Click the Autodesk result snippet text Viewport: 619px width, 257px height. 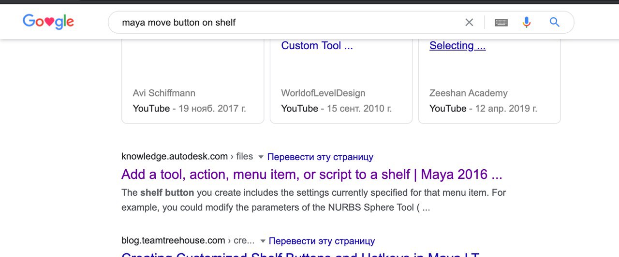point(314,200)
